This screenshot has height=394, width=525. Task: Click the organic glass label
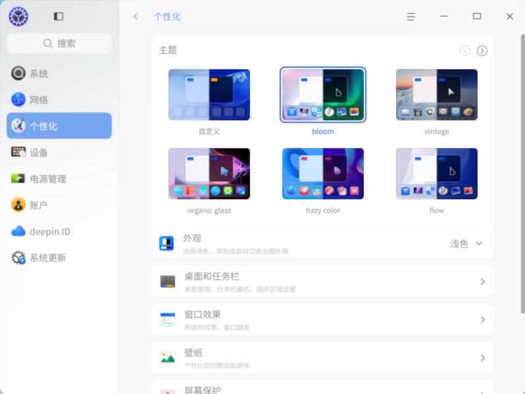tap(209, 210)
